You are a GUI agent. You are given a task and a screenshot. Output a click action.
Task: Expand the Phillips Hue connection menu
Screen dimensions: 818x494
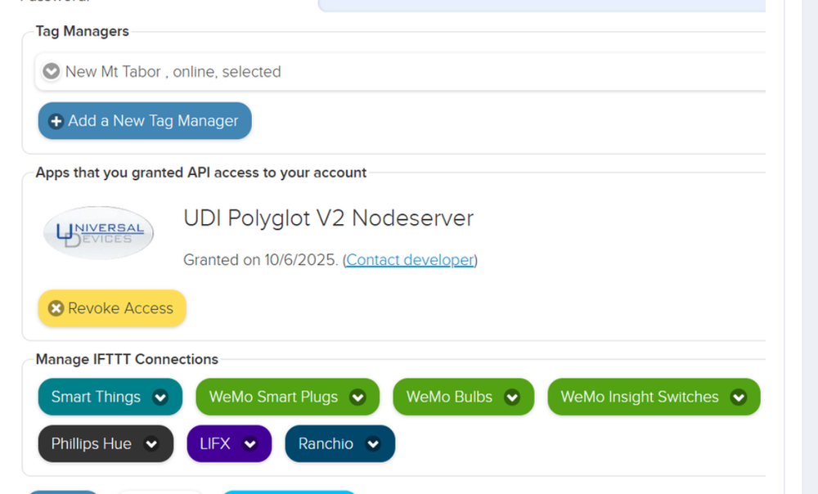click(106, 444)
